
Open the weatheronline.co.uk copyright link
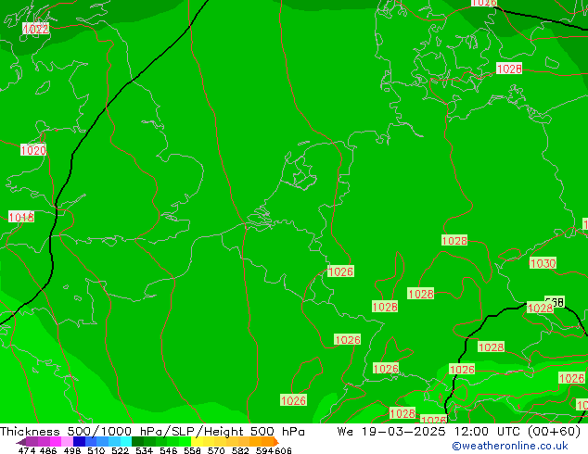pyautogui.click(x=510, y=446)
